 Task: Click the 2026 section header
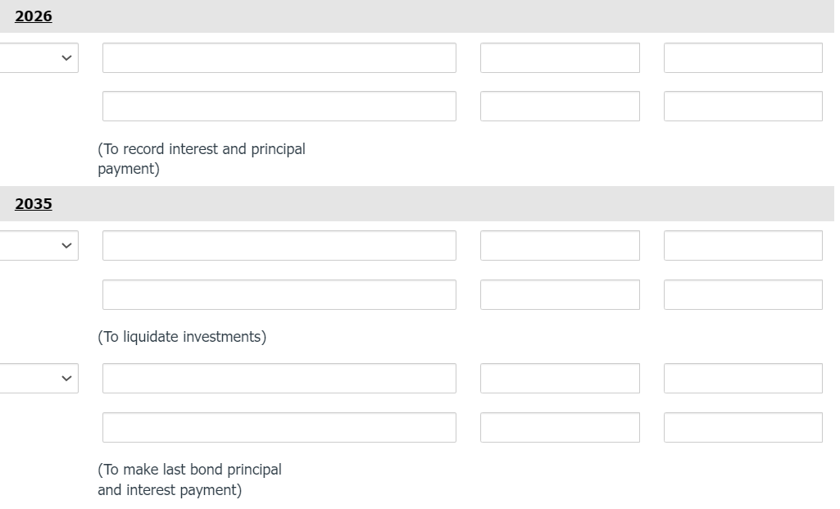pyautogui.click(x=34, y=16)
